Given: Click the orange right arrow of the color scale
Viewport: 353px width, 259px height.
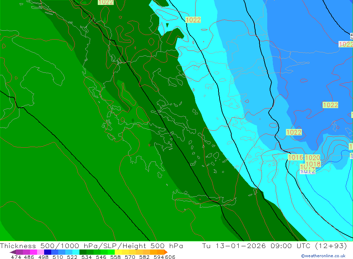Looking at the screenshot, I should [166, 252].
